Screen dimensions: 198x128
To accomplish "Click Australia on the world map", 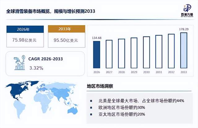I will coord(73,110).
